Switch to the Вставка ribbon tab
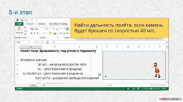Image resolution: width=183 pixels, height=102 pixels. (41, 24)
